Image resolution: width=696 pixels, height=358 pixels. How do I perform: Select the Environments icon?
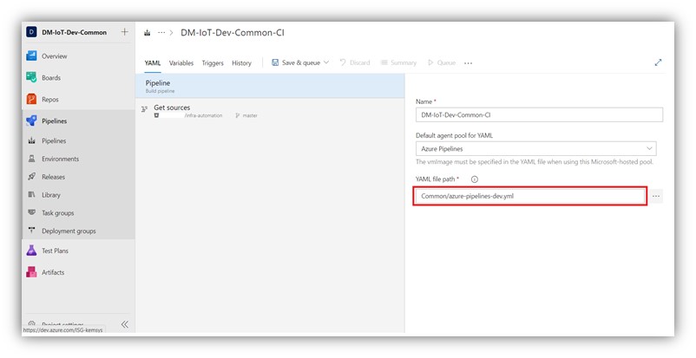point(31,159)
